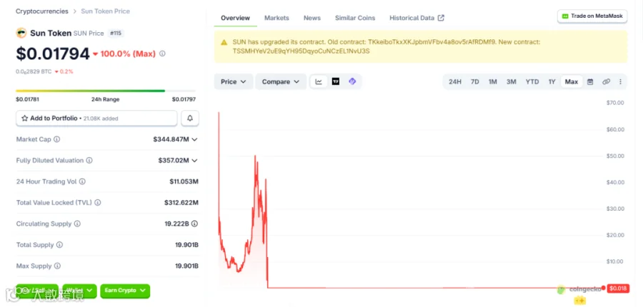Viewport: 643px width, 307px height.
Task: Click Trade on MetaMask button
Action: point(592,16)
